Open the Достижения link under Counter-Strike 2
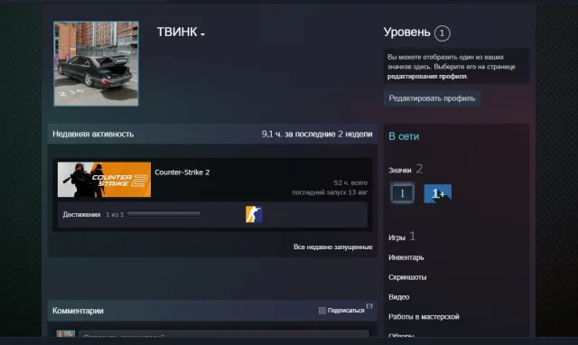 pos(81,215)
